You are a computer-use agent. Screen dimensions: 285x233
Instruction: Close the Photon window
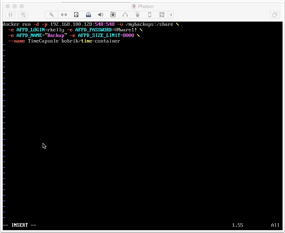(x=8, y=6)
